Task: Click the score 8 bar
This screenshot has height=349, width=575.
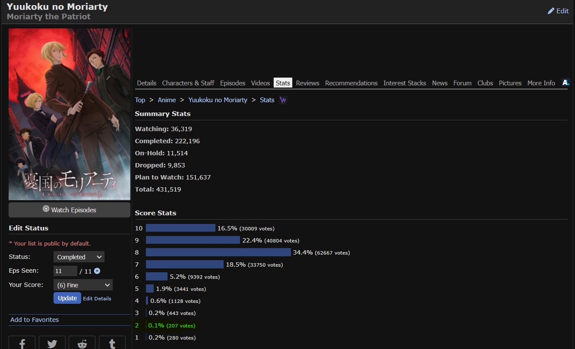Action: click(x=218, y=252)
